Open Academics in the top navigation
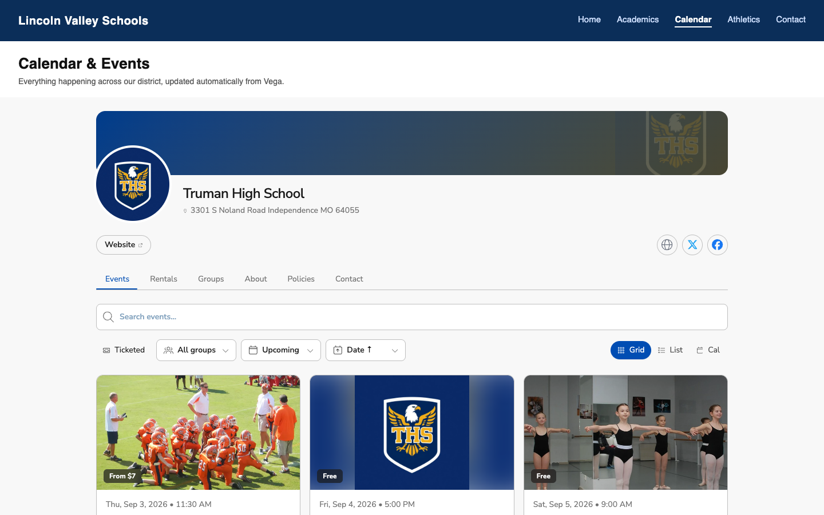824x515 pixels. (638, 19)
